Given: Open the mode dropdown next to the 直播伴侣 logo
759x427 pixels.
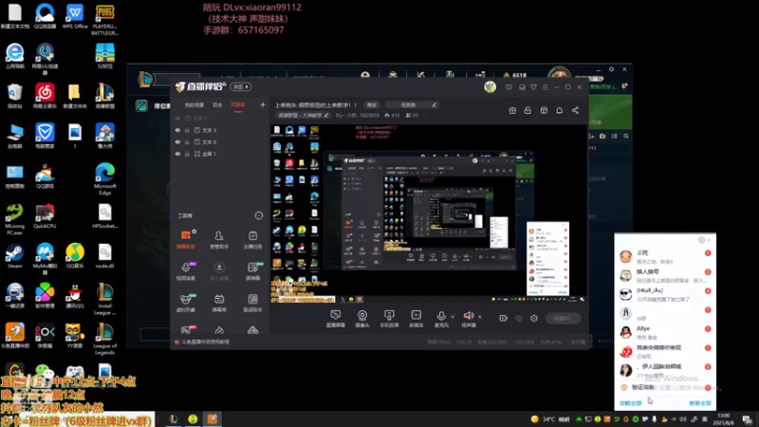Looking at the screenshot, I should 241,86.
